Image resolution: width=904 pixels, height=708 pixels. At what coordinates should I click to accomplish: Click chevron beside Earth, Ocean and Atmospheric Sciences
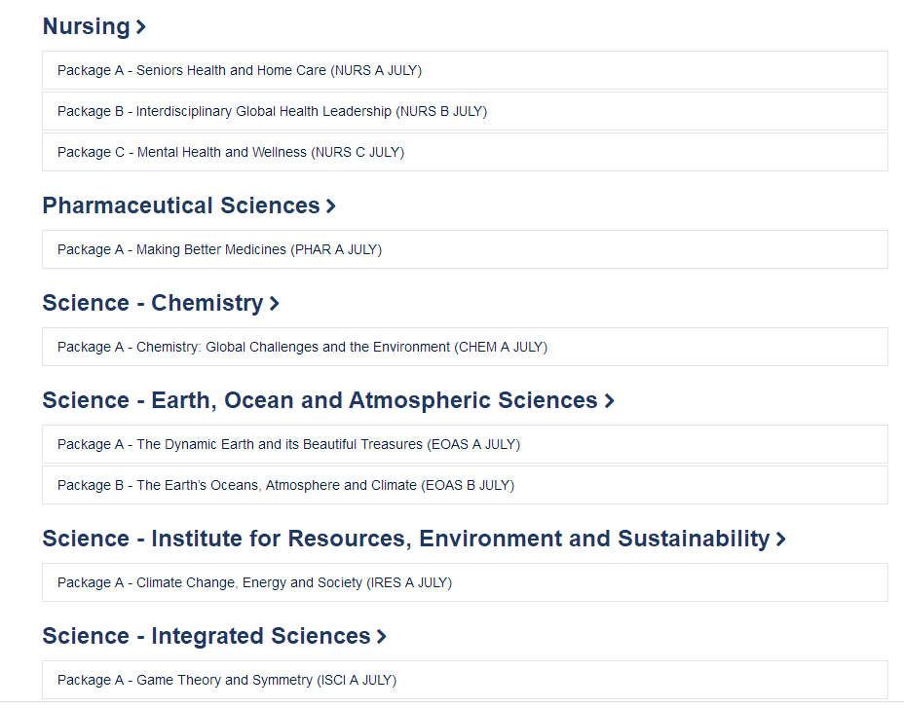610,400
